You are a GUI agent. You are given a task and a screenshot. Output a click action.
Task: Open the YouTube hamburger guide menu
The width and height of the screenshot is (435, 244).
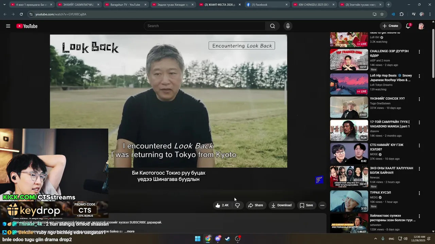[x=8, y=26]
